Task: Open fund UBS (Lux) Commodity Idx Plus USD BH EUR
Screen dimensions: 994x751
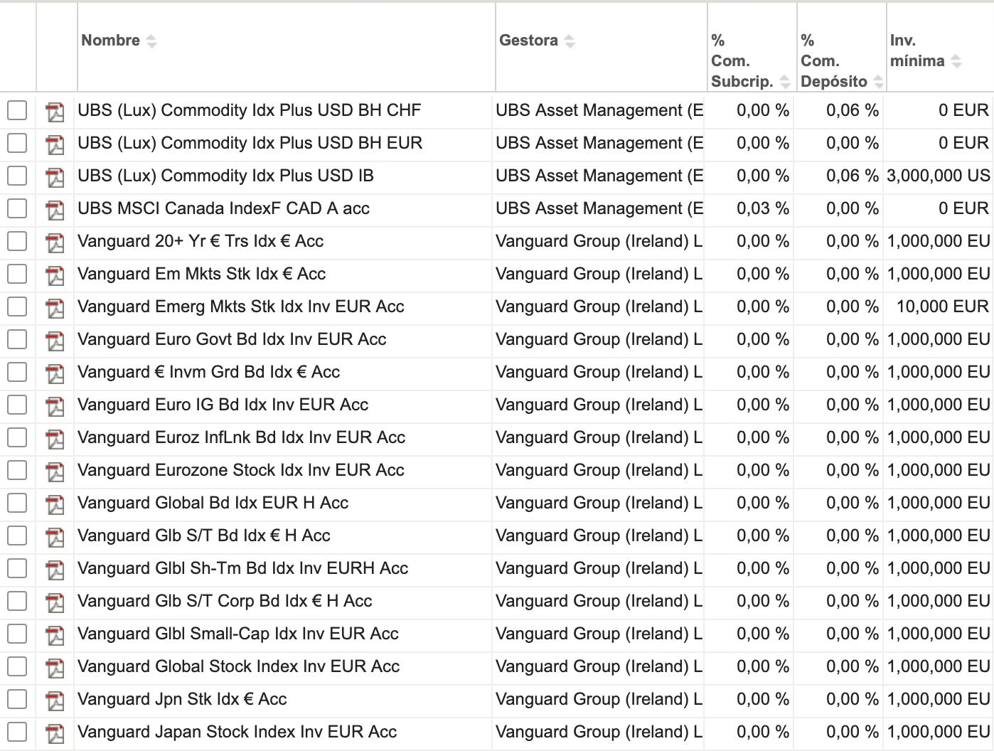Action: (x=250, y=143)
